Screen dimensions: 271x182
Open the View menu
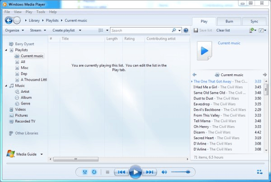18,12
